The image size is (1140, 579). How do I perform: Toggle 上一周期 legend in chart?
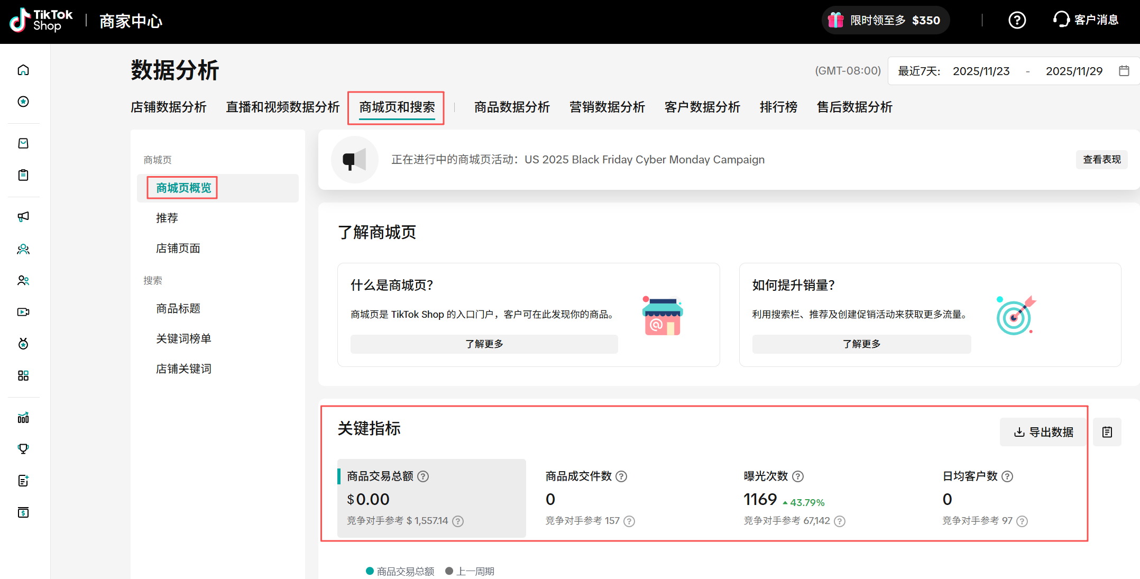(470, 571)
